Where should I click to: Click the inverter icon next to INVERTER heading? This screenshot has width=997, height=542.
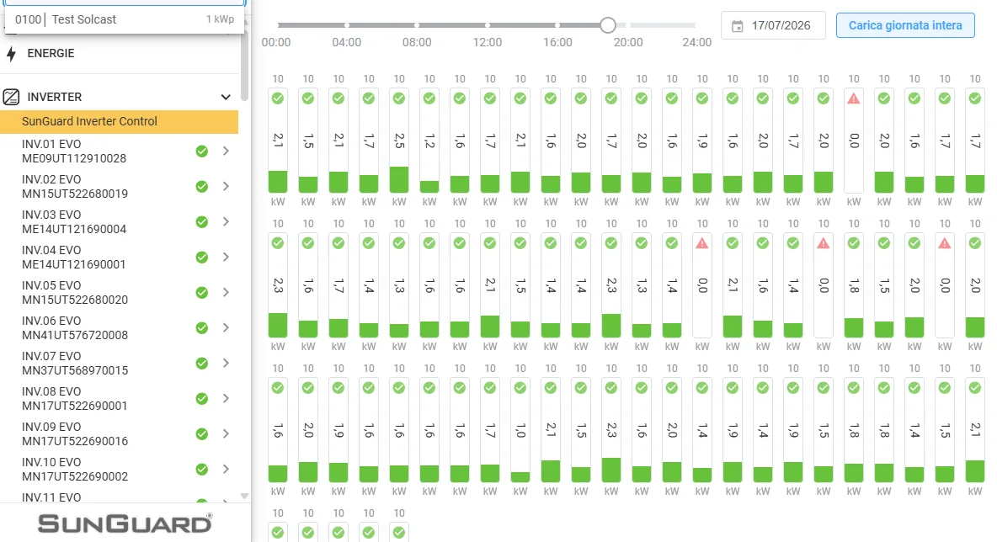11,98
